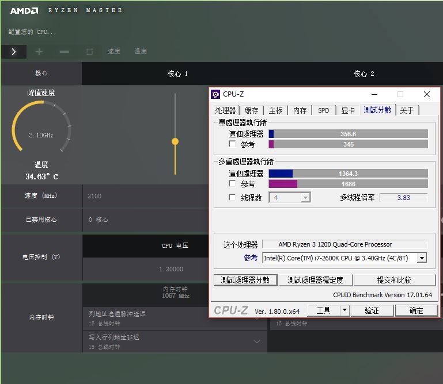Switch to the 缓存 tab
The height and width of the screenshot is (384, 443).
(251, 110)
